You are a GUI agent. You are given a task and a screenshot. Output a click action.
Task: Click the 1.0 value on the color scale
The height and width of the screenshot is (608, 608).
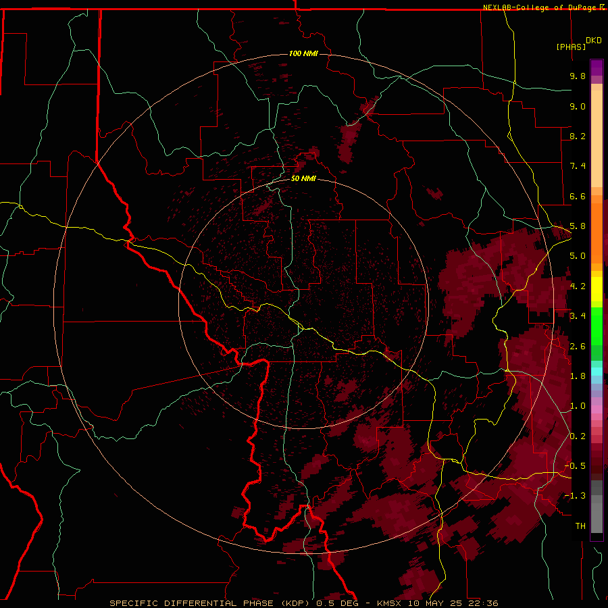[578, 406]
